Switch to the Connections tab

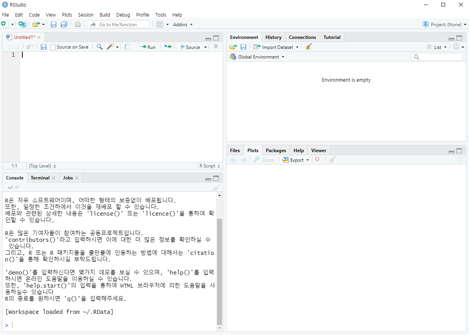coord(302,37)
